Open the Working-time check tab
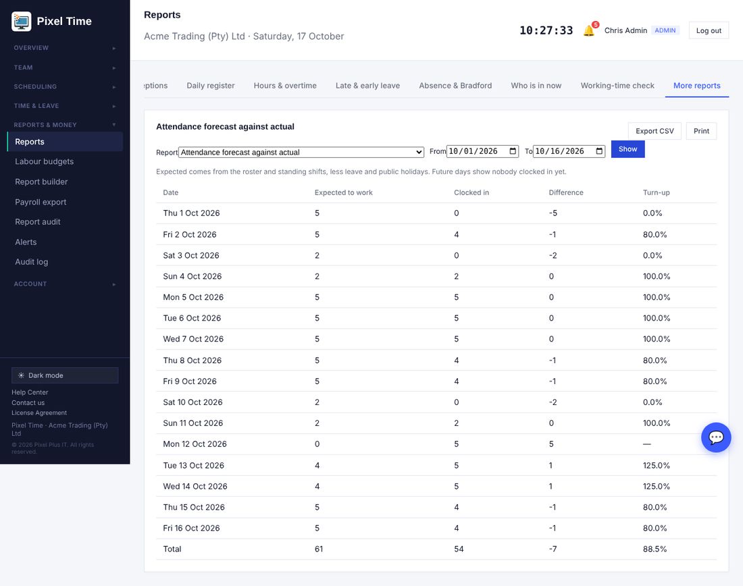The height and width of the screenshot is (586, 743). click(617, 86)
